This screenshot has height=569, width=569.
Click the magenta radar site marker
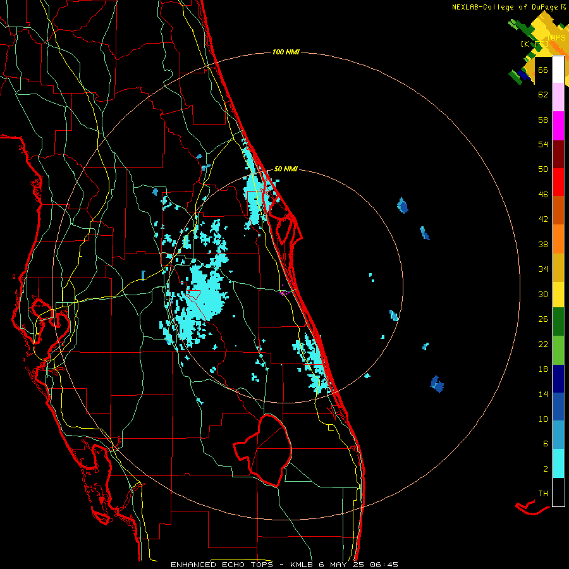coord(284,291)
